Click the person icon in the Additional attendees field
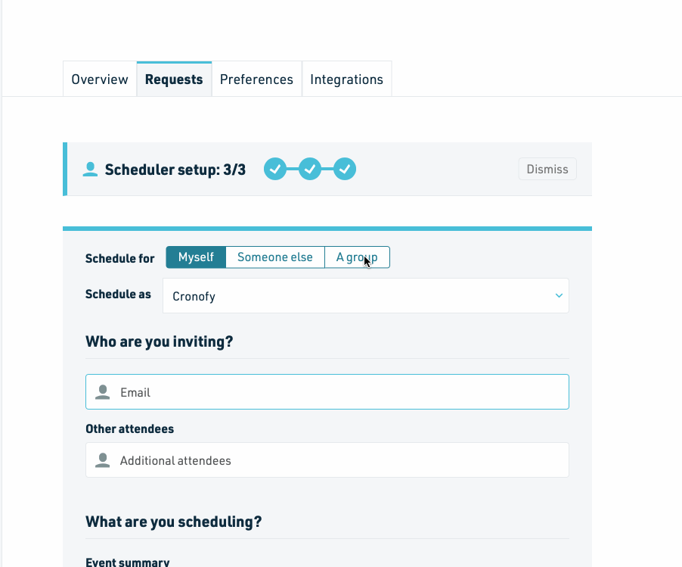Viewport: 682px width, 567px height. click(103, 460)
